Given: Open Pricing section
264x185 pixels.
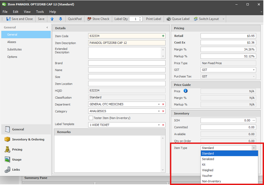Looking at the screenshot, I should pyautogui.click(x=26, y=150).
